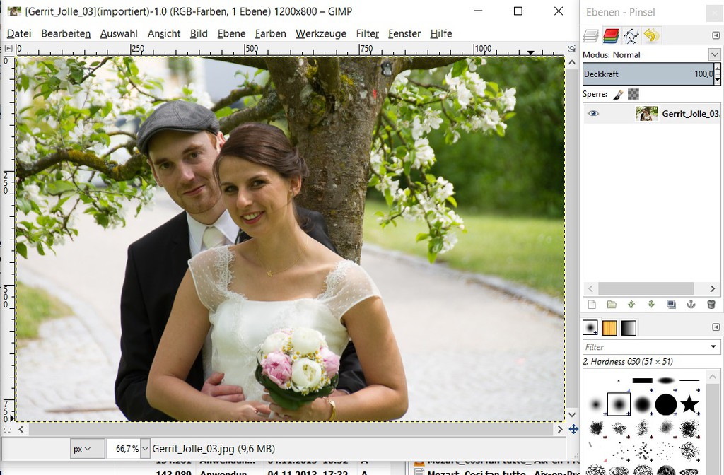Raise the layer with the up arrow
Viewport: 724px width, 475px height.
pos(631,304)
